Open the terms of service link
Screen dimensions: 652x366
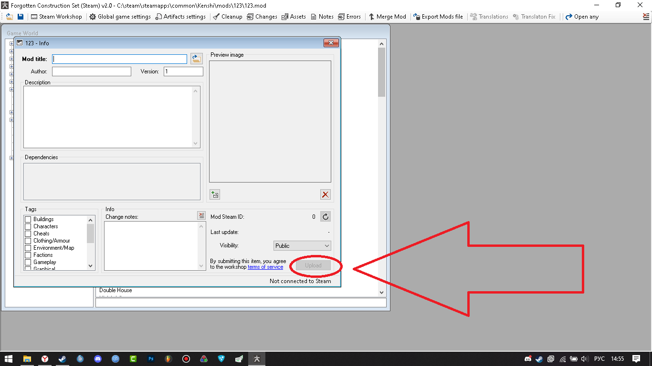tap(265, 267)
